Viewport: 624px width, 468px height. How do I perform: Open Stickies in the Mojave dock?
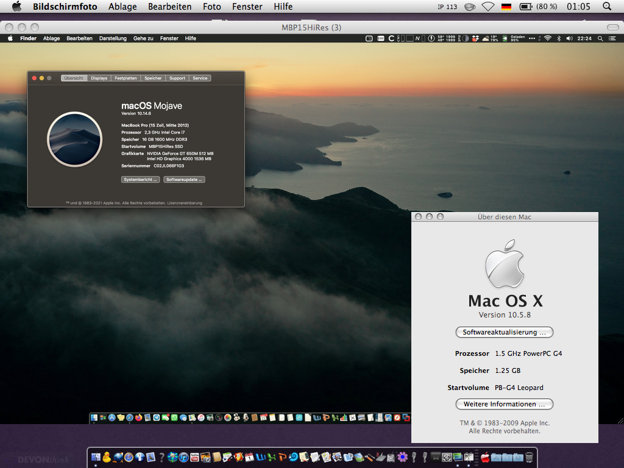click(121, 417)
